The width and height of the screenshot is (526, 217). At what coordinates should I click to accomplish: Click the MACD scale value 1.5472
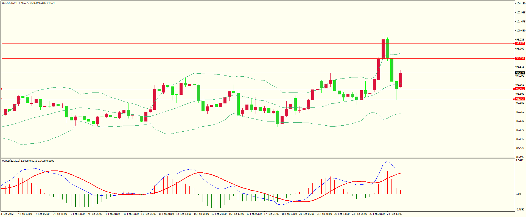coord(520,160)
